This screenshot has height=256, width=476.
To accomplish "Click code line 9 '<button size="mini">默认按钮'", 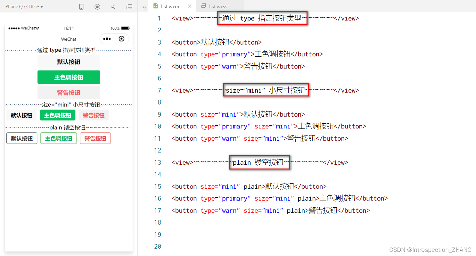I will [x=238, y=114].
